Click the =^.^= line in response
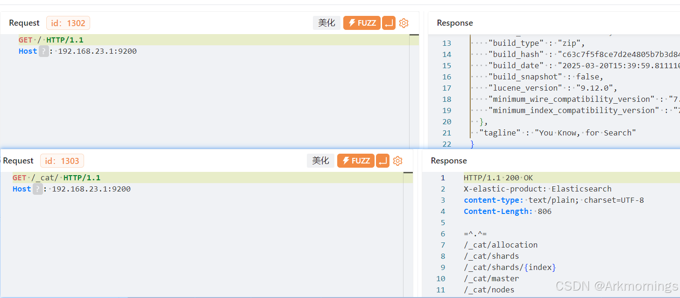 coord(475,234)
